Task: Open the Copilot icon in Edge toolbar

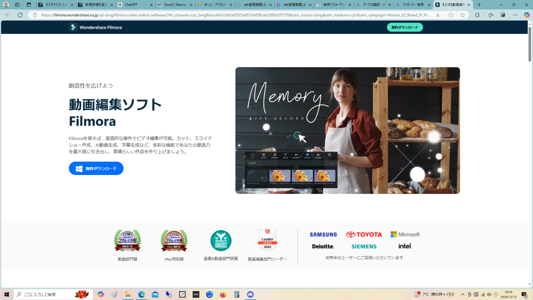Action: click(x=527, y=15)
